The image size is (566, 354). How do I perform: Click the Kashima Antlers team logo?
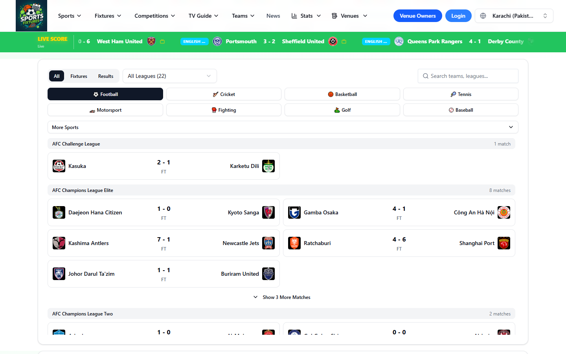tap(59, 243)
